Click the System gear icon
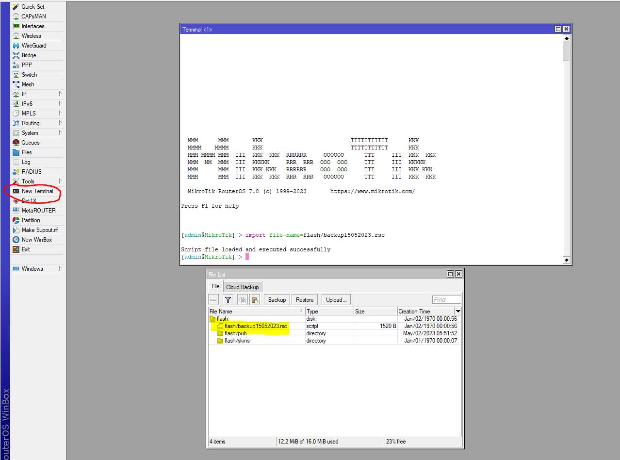 16,133
